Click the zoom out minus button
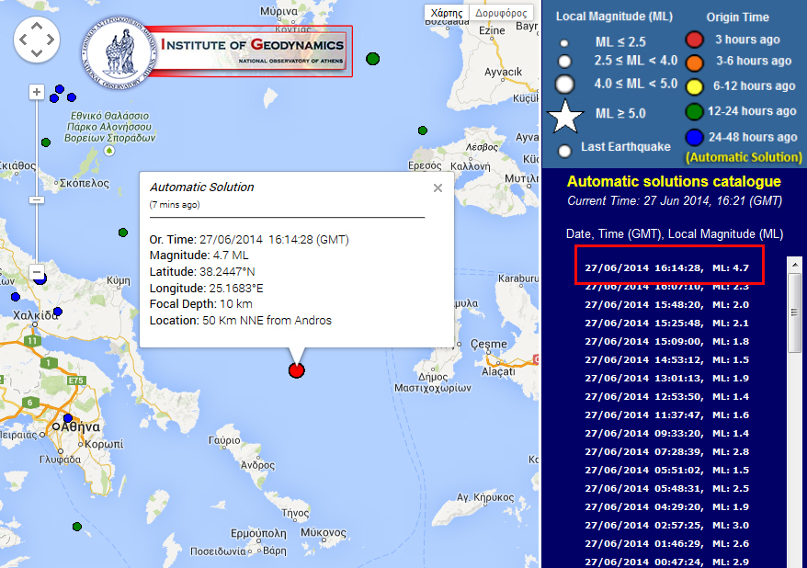This screenshot has width=807, height=568. coord(37,273)
